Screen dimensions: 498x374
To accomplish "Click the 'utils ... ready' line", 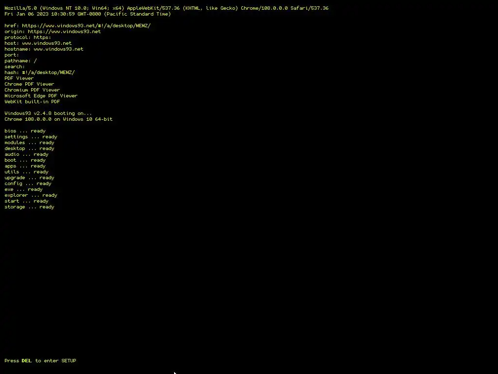I will pyautogui.click(x=26, y=172).
